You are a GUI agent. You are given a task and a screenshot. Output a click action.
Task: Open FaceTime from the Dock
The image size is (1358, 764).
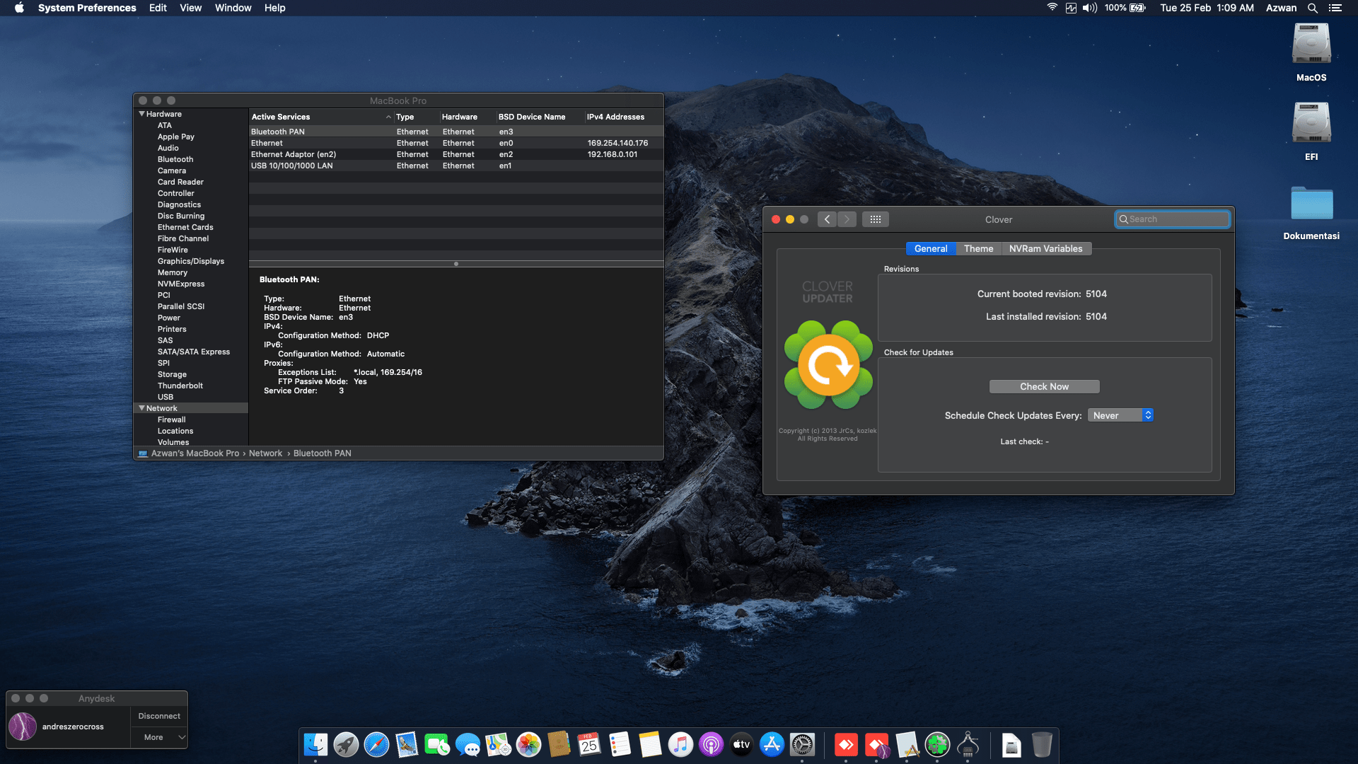click(437, 744)
